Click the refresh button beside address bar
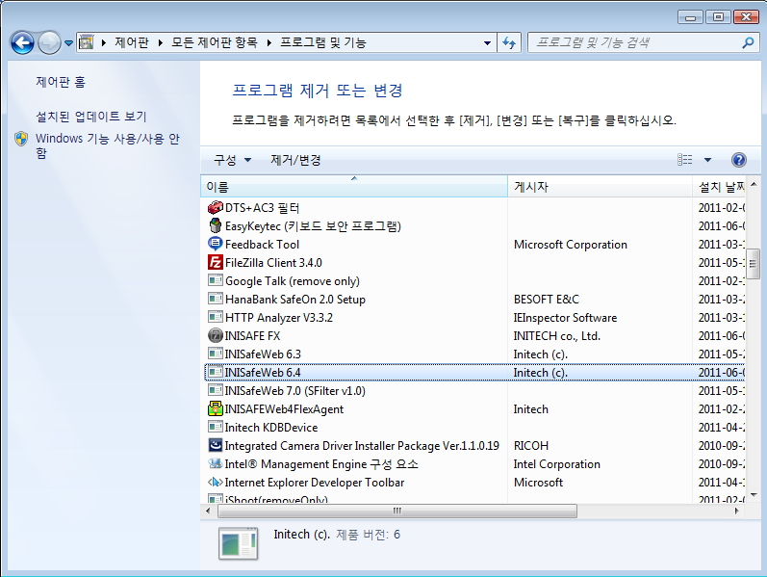This screenshot has height=577, width=767. (509, 43)
